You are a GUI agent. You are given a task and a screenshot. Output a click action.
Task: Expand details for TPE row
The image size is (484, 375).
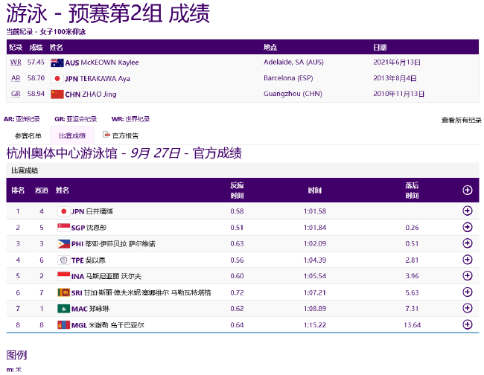click(468, 260)
